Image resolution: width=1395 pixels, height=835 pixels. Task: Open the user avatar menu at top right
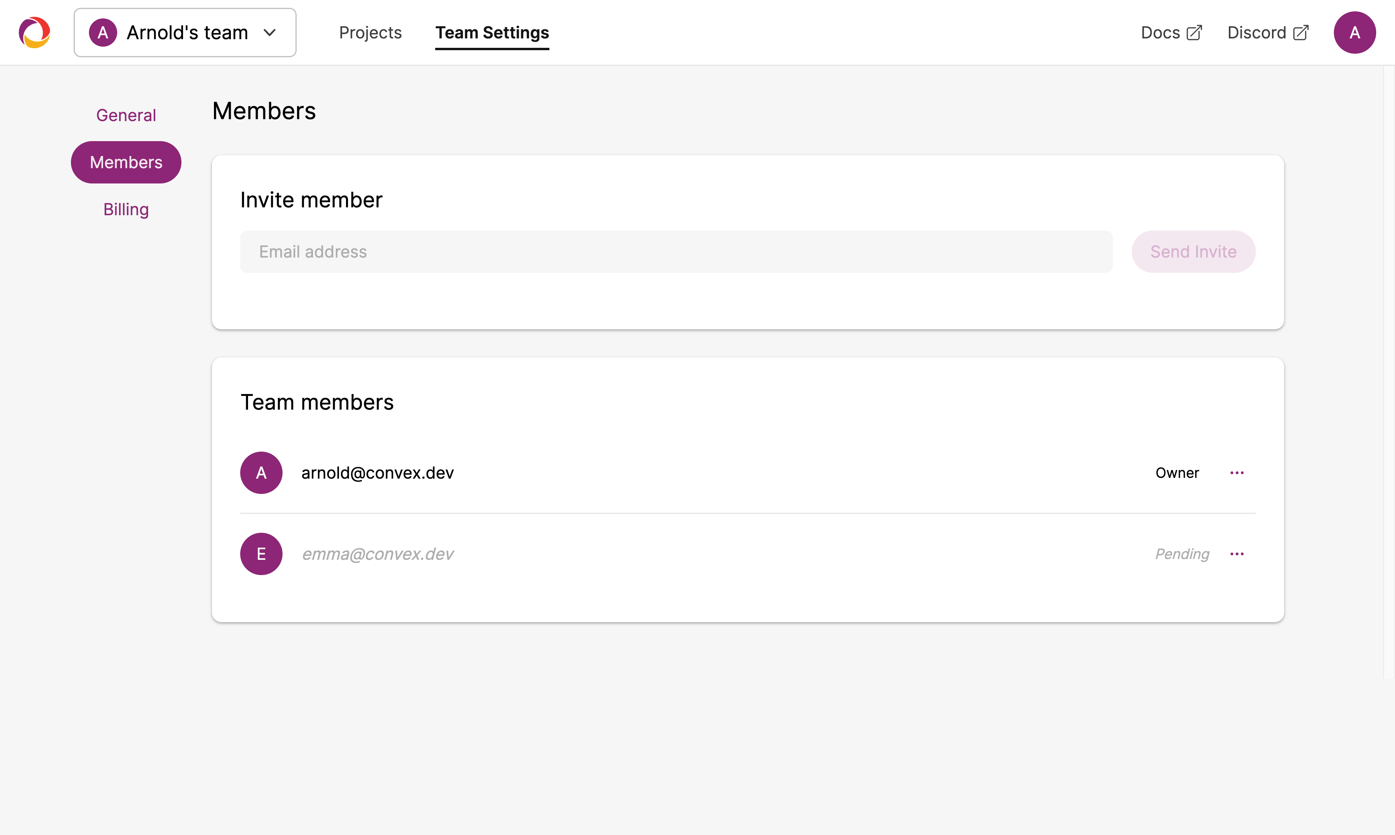pos(1354,33)
